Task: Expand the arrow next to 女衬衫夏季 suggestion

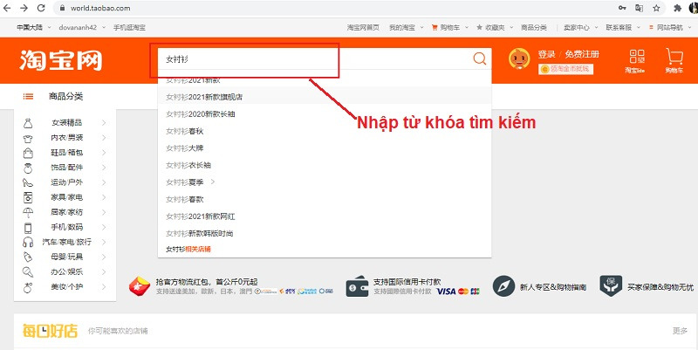Action: (212, 182)
